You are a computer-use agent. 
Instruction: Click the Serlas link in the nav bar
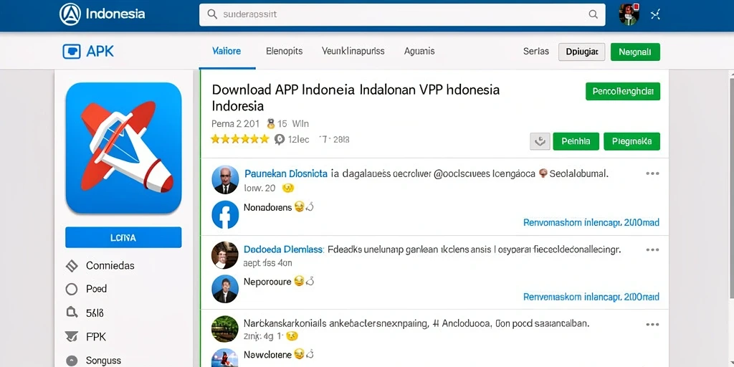[x=536, y=52]
